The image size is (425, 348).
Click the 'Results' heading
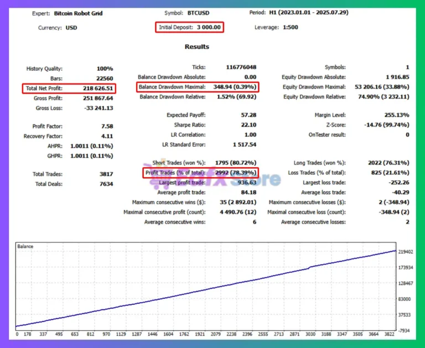[197, 46]
